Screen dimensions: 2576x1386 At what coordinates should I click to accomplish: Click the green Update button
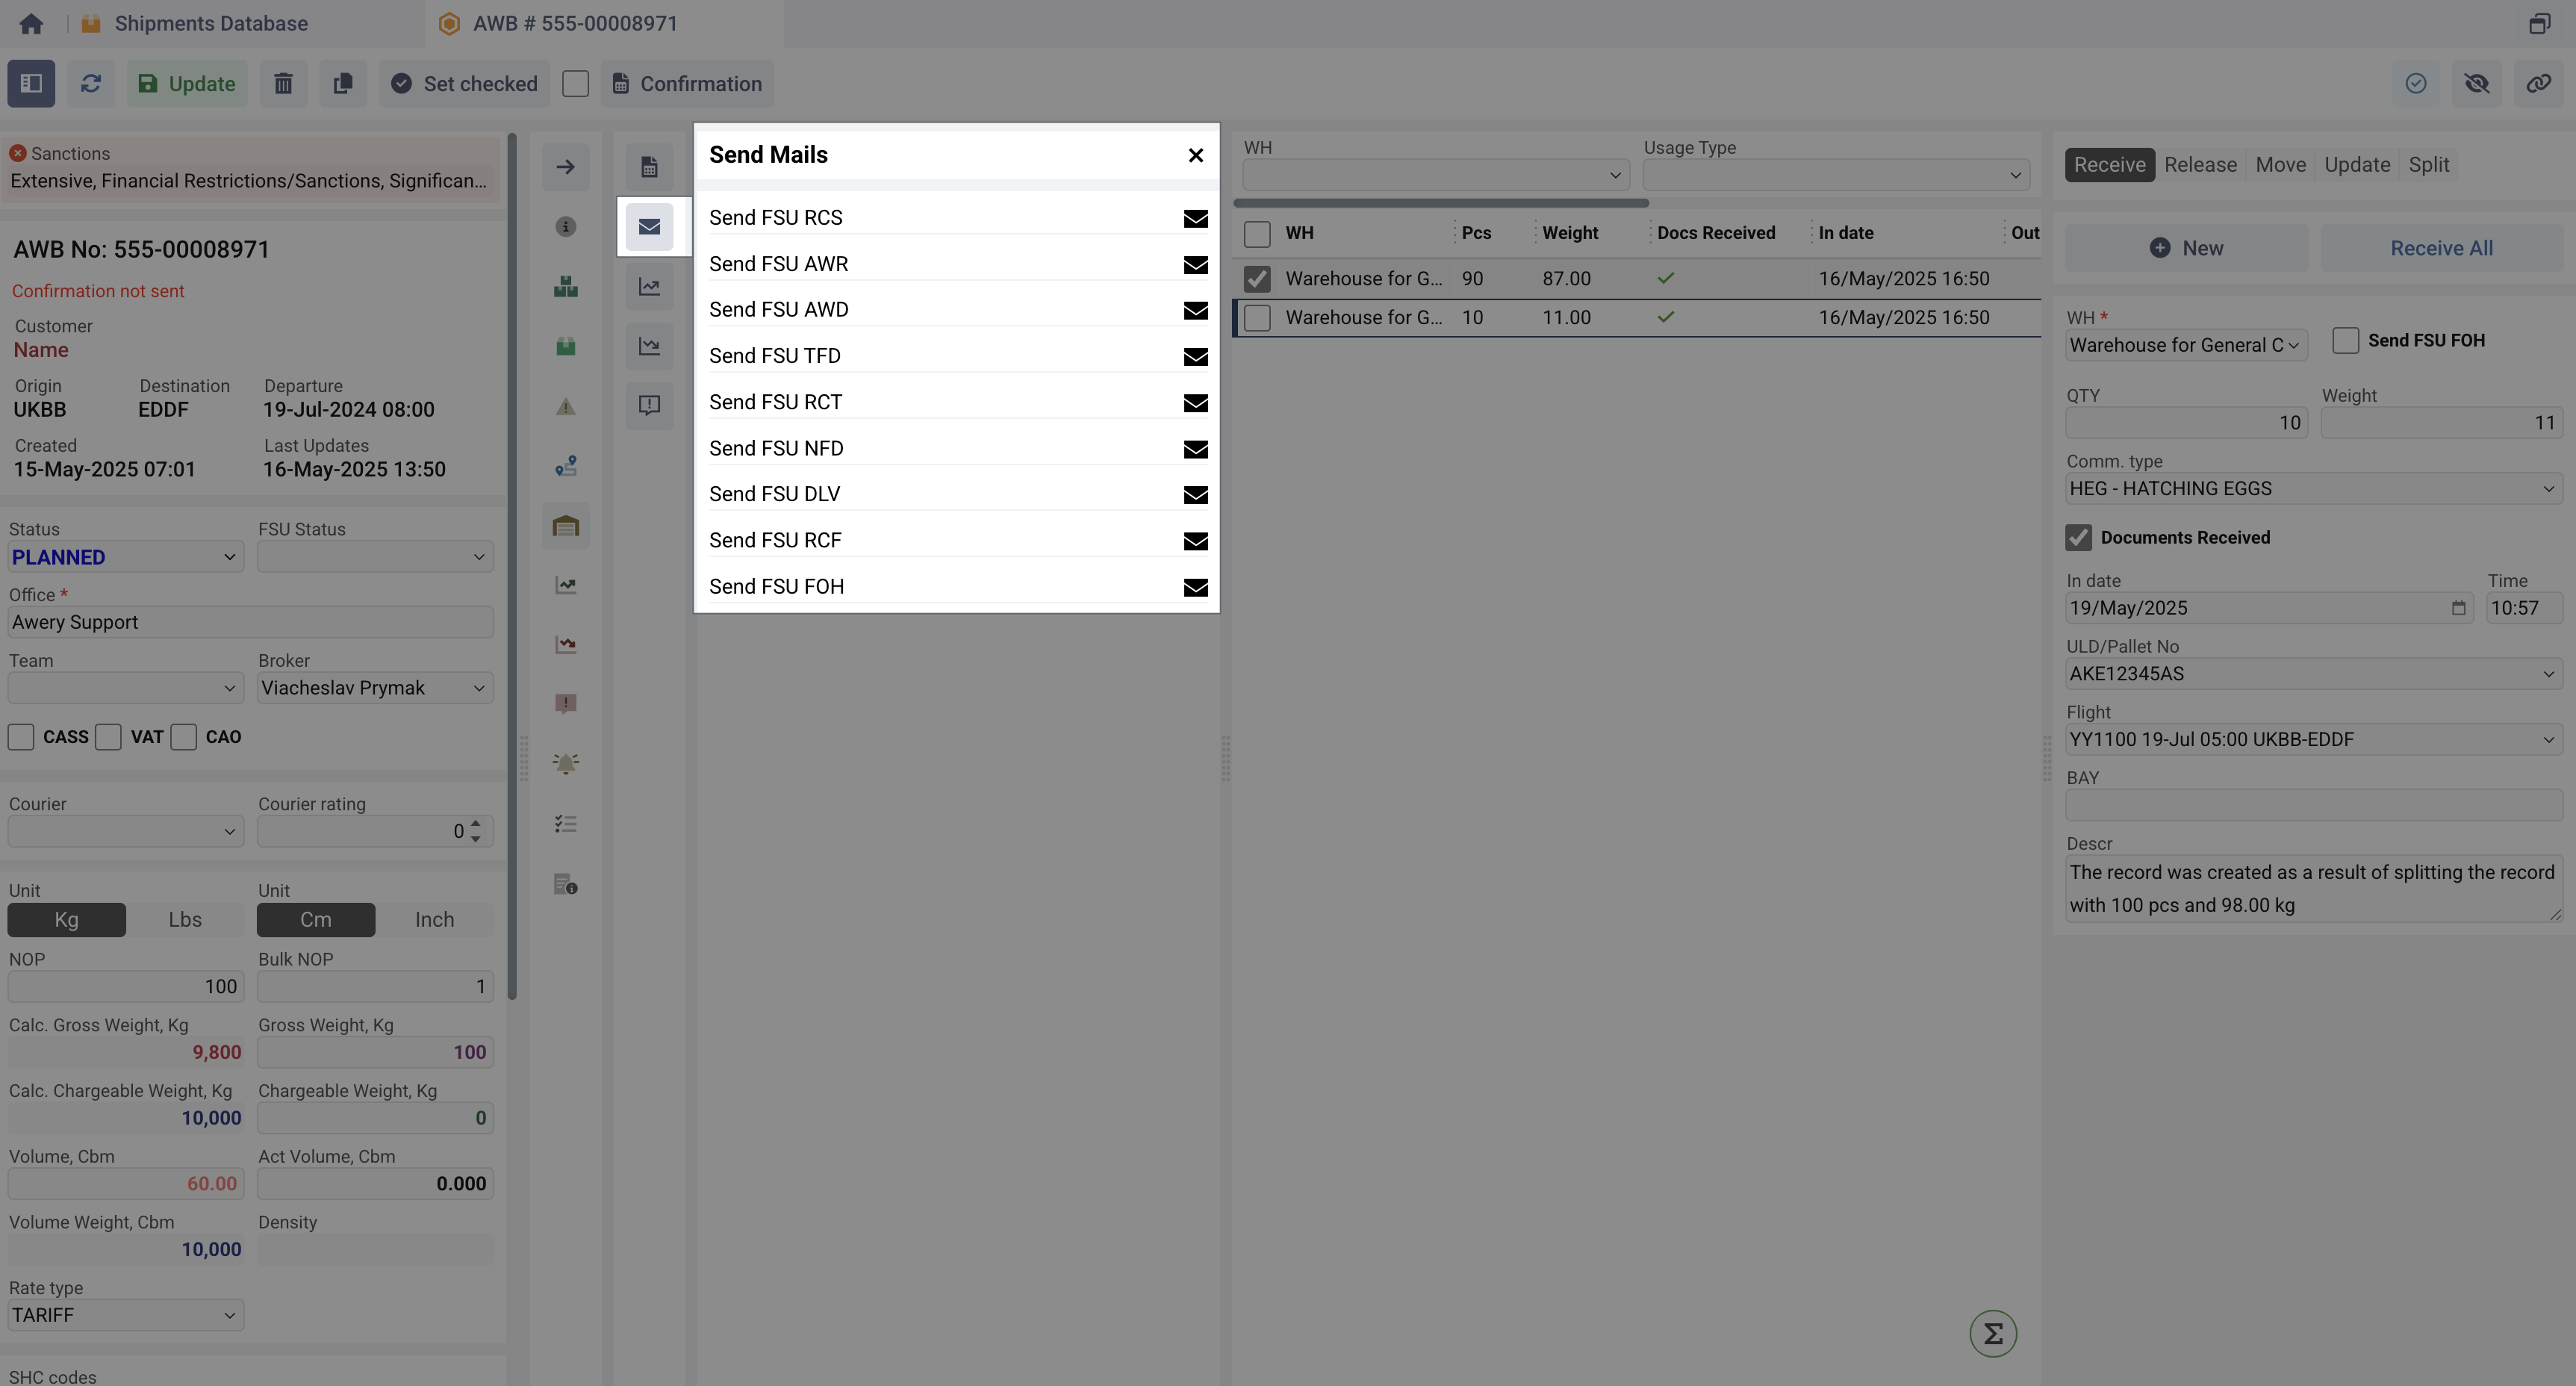click(187, 84)
